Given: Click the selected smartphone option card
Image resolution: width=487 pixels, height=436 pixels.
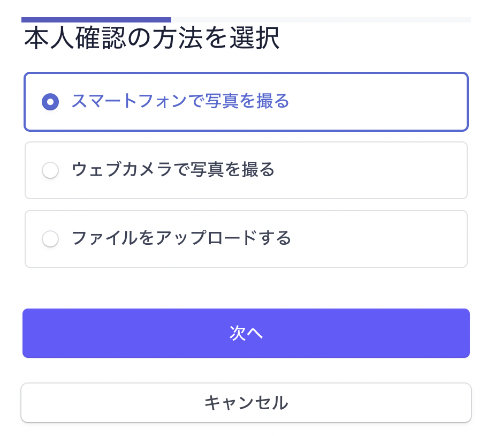Looking at the screenshot, I should (x=247, y=101).
